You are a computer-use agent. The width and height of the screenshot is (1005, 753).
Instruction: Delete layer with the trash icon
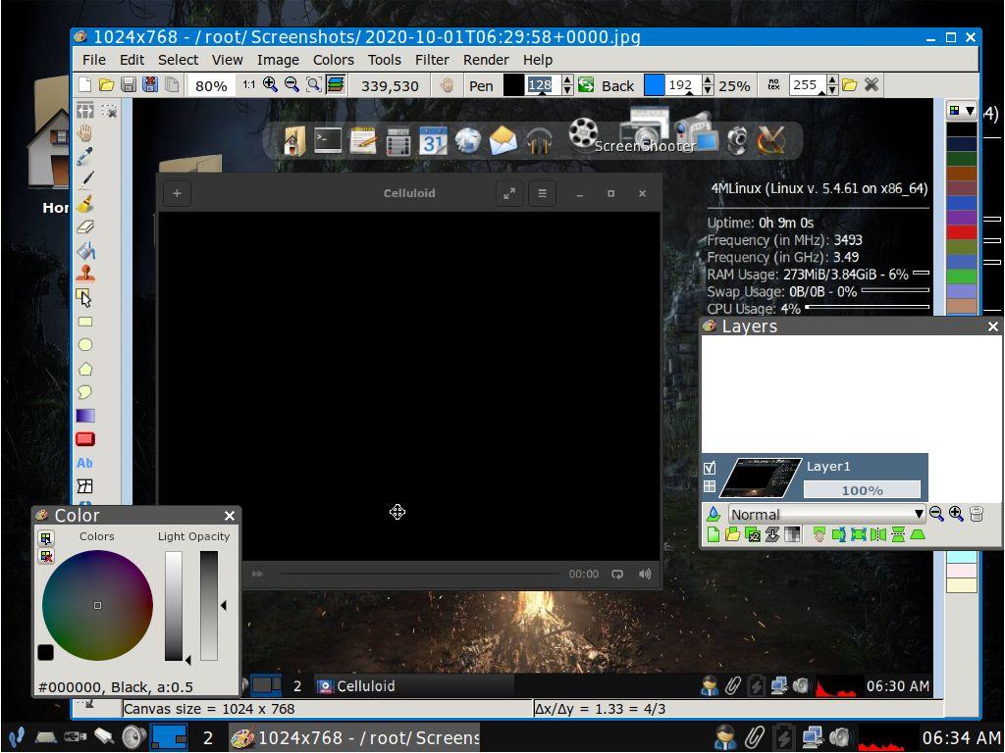[x=977, y=514]
